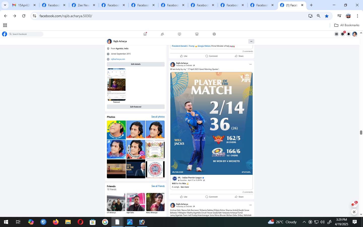Open the King Charles coronation emblem photo
Image resolution: width=363 pixels, height=227 pixels.
click(x=155, y=169)
